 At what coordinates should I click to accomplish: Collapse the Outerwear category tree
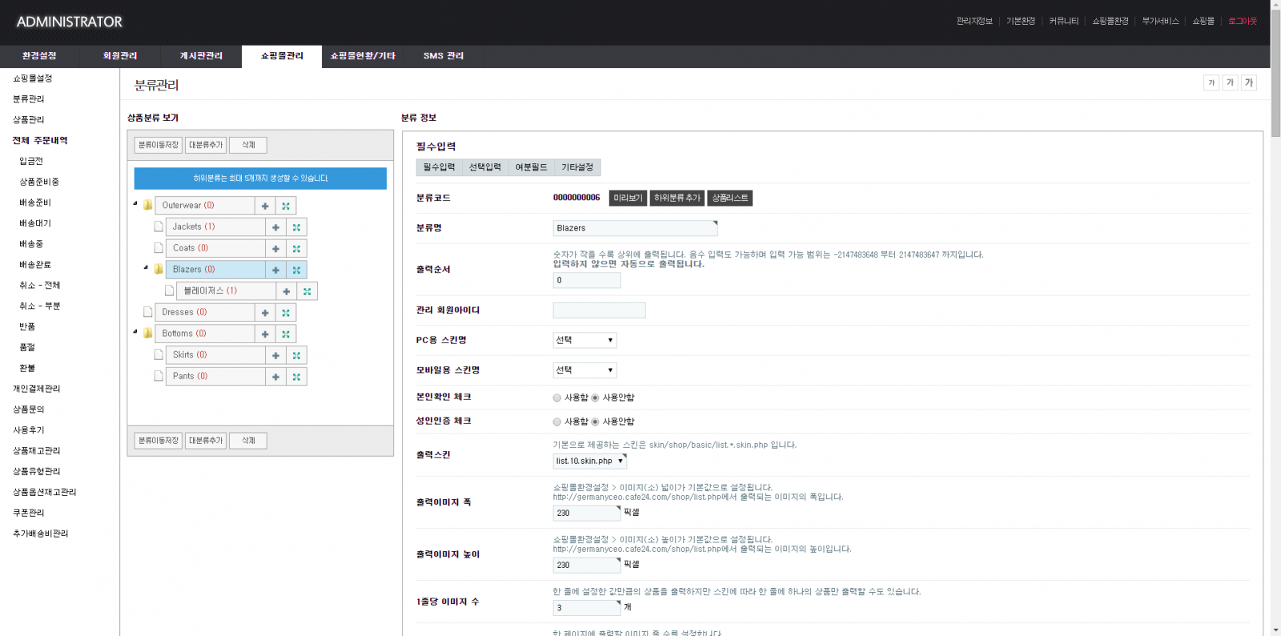[x=135, y=204]
